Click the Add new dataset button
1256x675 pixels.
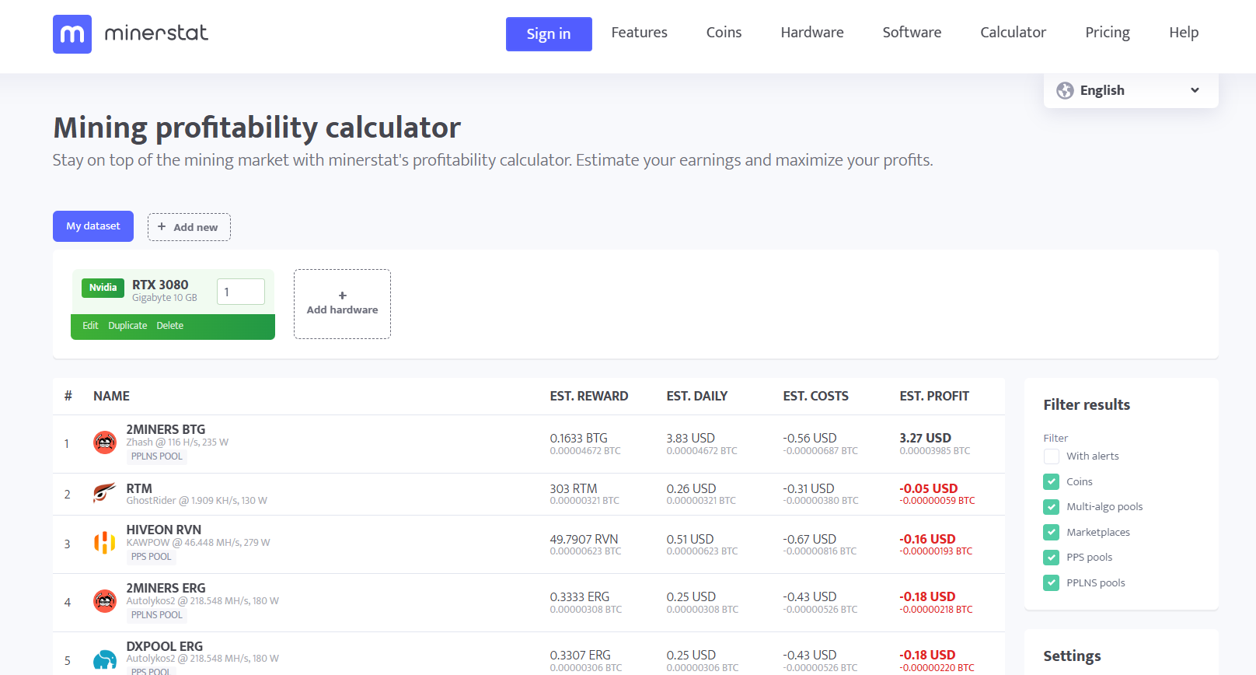click(x=189, y=227)
